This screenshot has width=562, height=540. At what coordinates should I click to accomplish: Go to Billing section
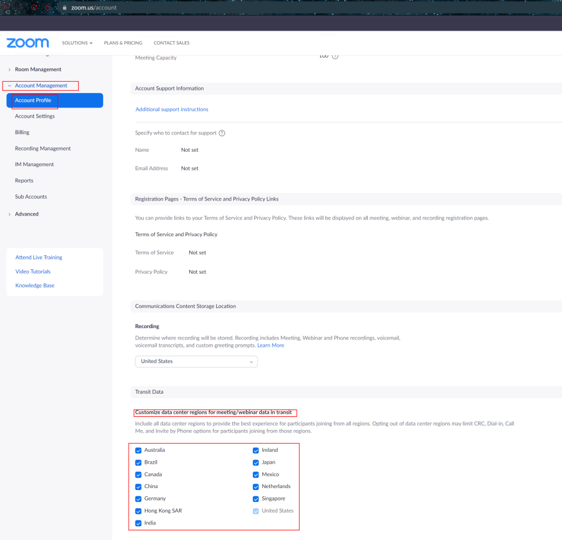click(x=22, y=132)
